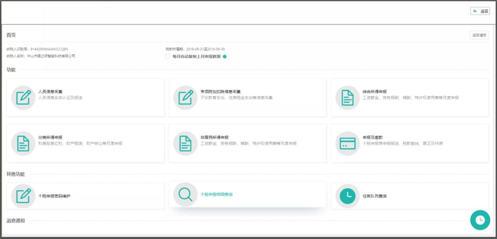Click the 返回 button at top right
This screenshot has height=239, width=497.
point(480,11)
